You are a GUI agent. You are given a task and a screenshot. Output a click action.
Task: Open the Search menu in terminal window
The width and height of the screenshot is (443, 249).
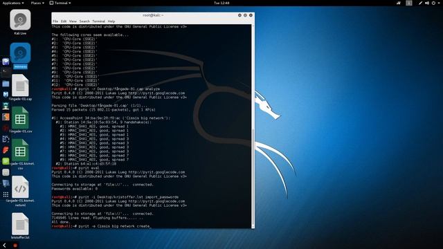point(84,21)
